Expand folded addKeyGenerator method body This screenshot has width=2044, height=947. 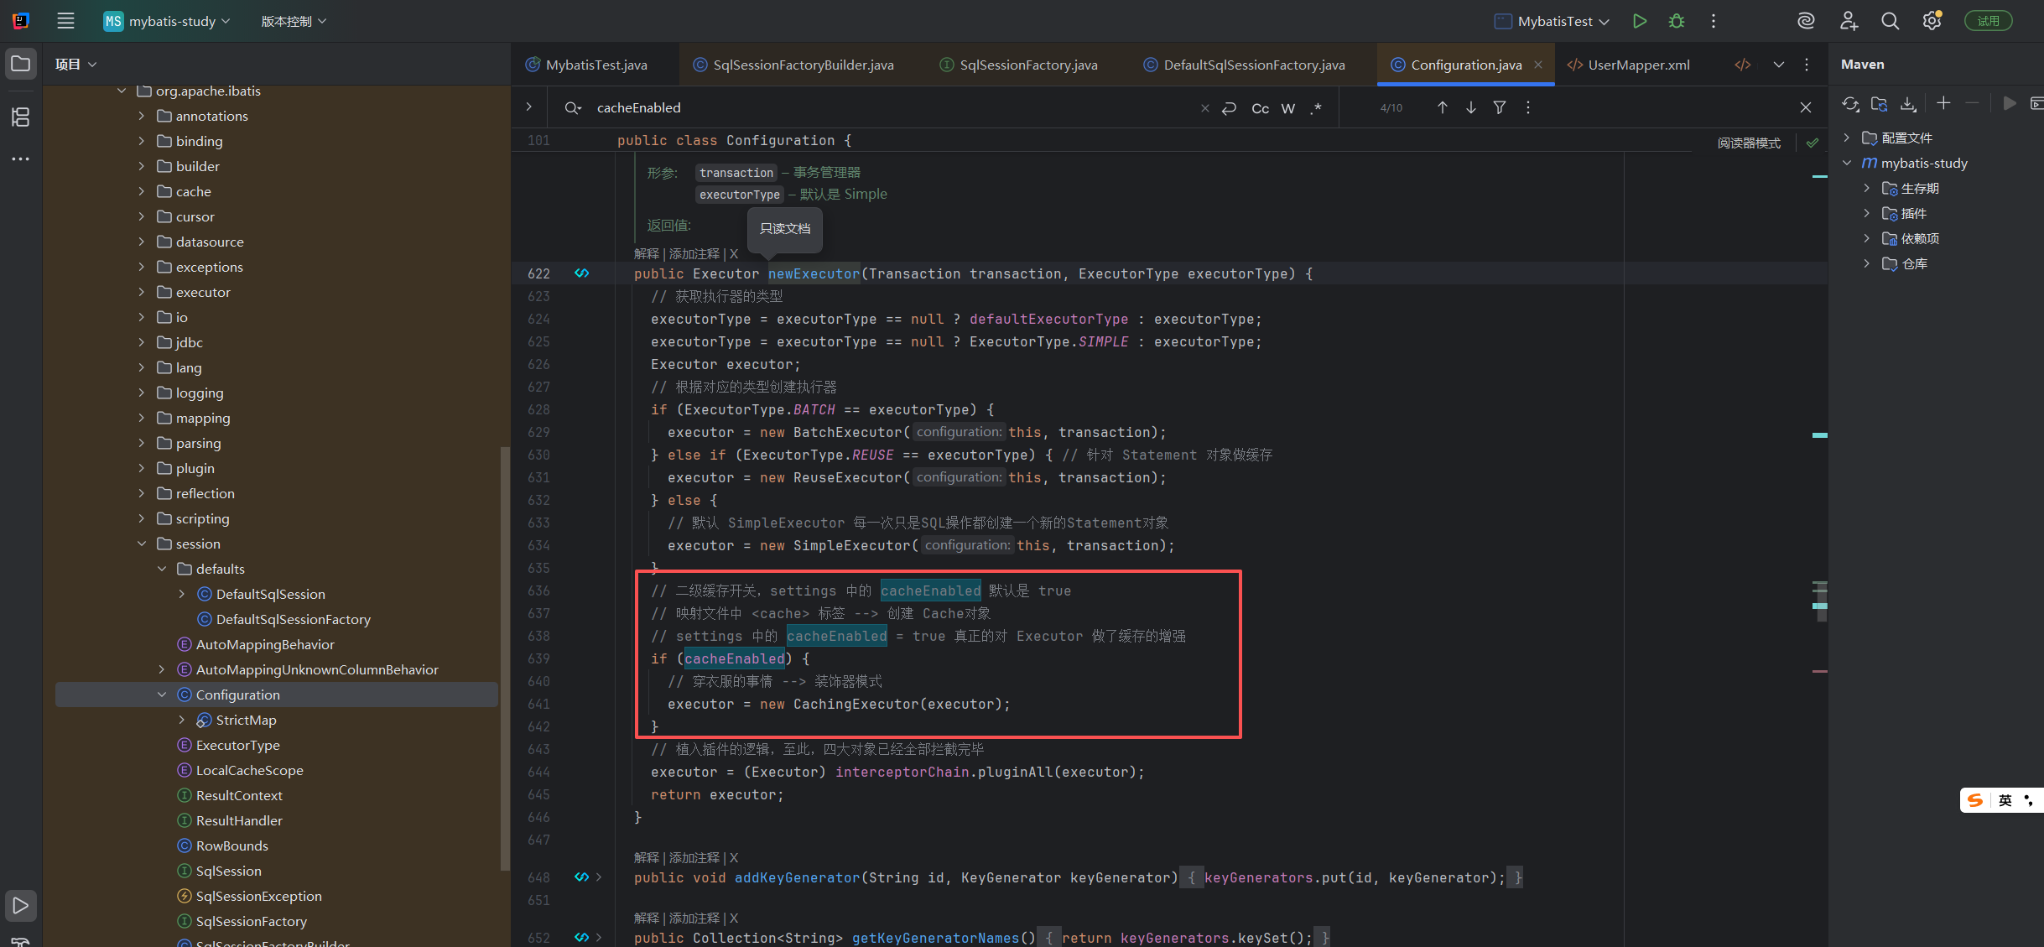click(598, 877)
